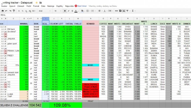191x108 pixels.
Task: Click the Start timer link
Action: (x=82, y=6)
